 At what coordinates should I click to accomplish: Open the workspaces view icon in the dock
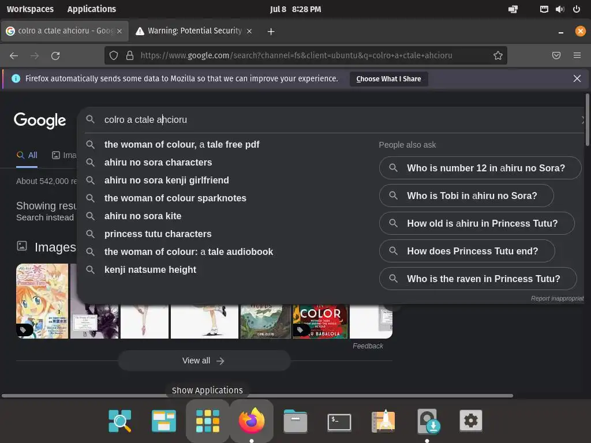[163, 421]
